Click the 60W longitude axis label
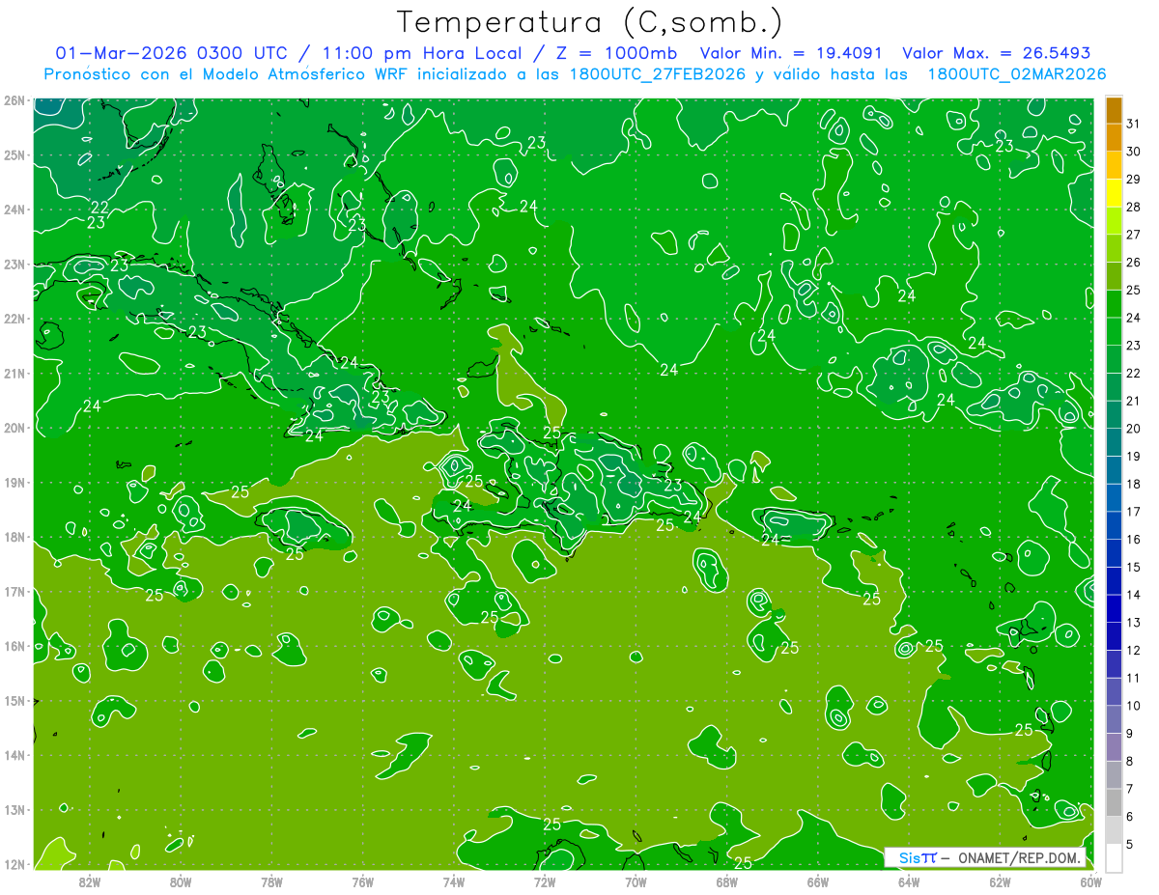 (x=1090, y=881)
